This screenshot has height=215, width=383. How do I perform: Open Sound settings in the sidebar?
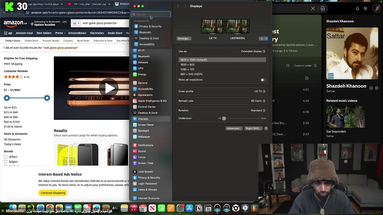pyautogui.click(x=151, y=151)
